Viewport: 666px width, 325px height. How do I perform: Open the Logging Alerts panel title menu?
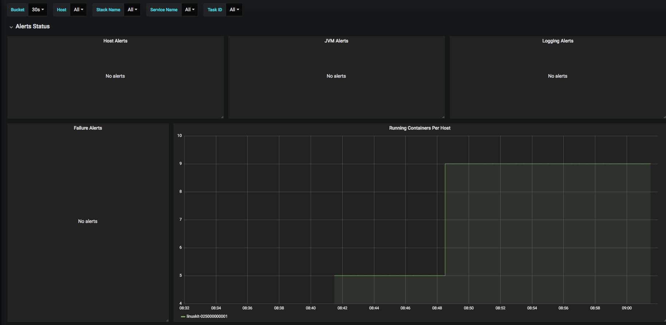tap(558, 41)
